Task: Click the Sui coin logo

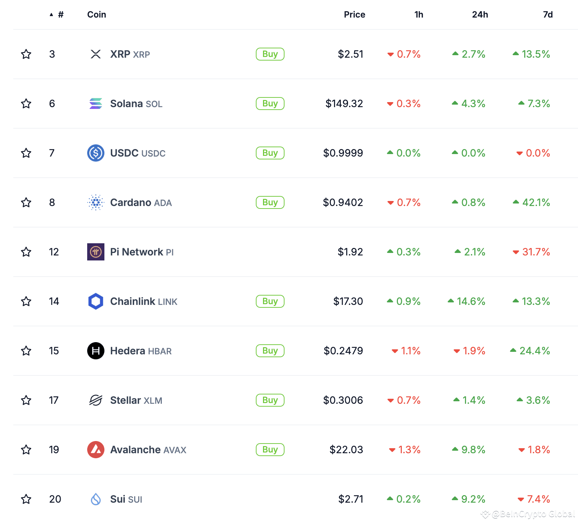Action: pyautogui.click(x=95, y=499)
